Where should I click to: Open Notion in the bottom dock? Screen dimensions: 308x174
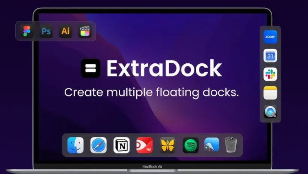122,145
